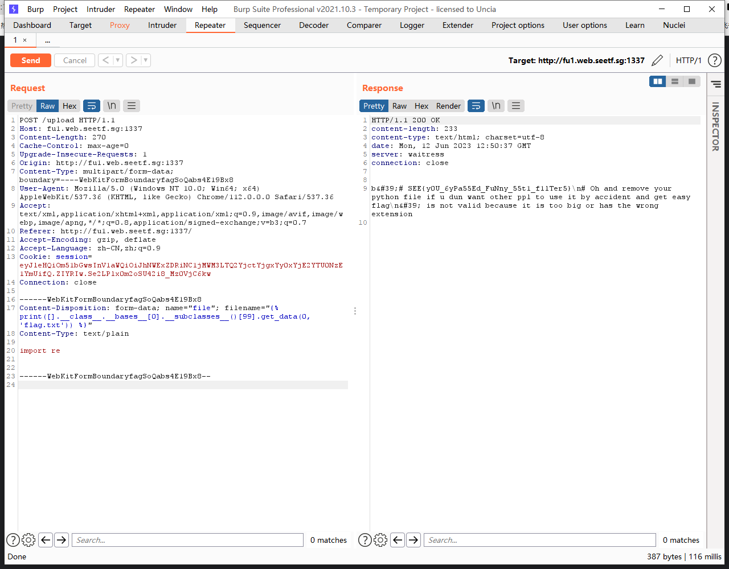Click the INSPECTOR vertical label
The height and width of the screenshot is (569, 729).
point(715,127)
